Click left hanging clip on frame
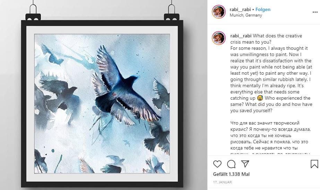 pos(33,12)
